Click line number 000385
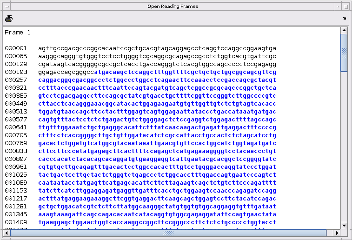This screenshot has width=352, height=240. point(16,96)
